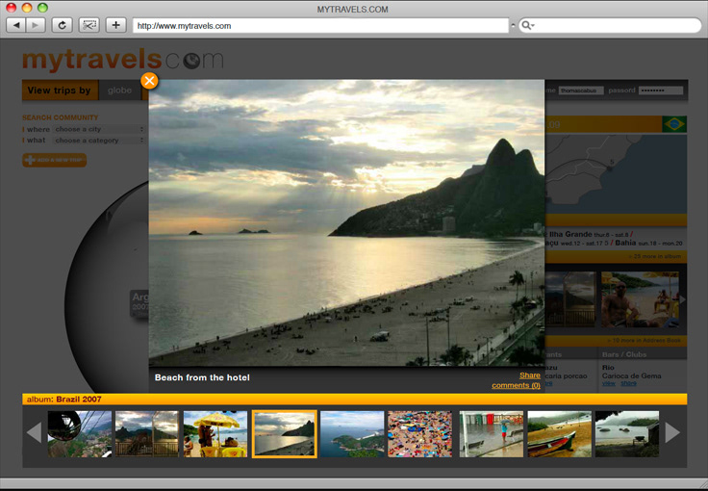This screenshot has width=708, height=491.
Task: Select the highlighted sunset beach thumbnail
Action: tap(285, 434)
